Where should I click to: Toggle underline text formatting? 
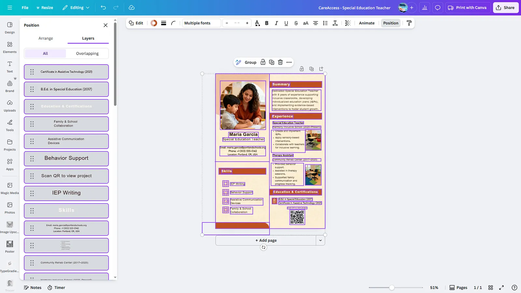point(286,23)
